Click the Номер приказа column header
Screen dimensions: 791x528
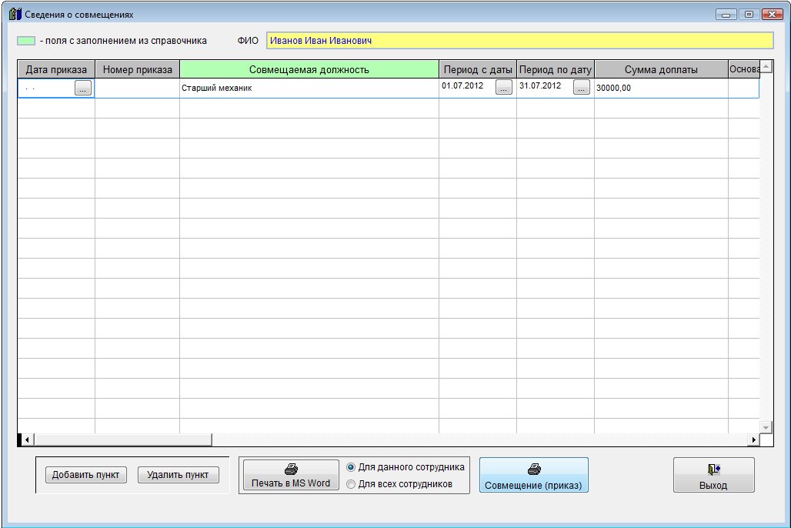pyautogui.click(x=137, y=70)
